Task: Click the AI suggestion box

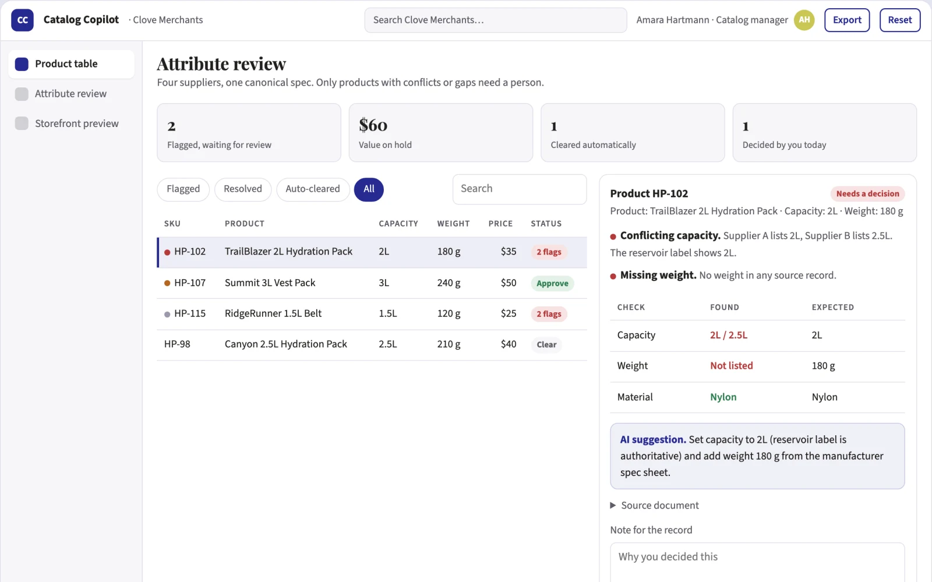Action: 757,456
